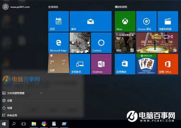This screenshot has width=181, height=128.
Task: Launch the Microsoft Edge tile
Action: point(59,43)
